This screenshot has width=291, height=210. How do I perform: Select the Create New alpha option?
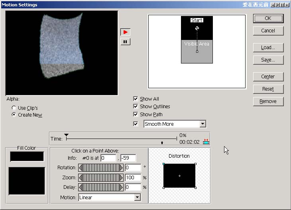[x=14, y=115]
